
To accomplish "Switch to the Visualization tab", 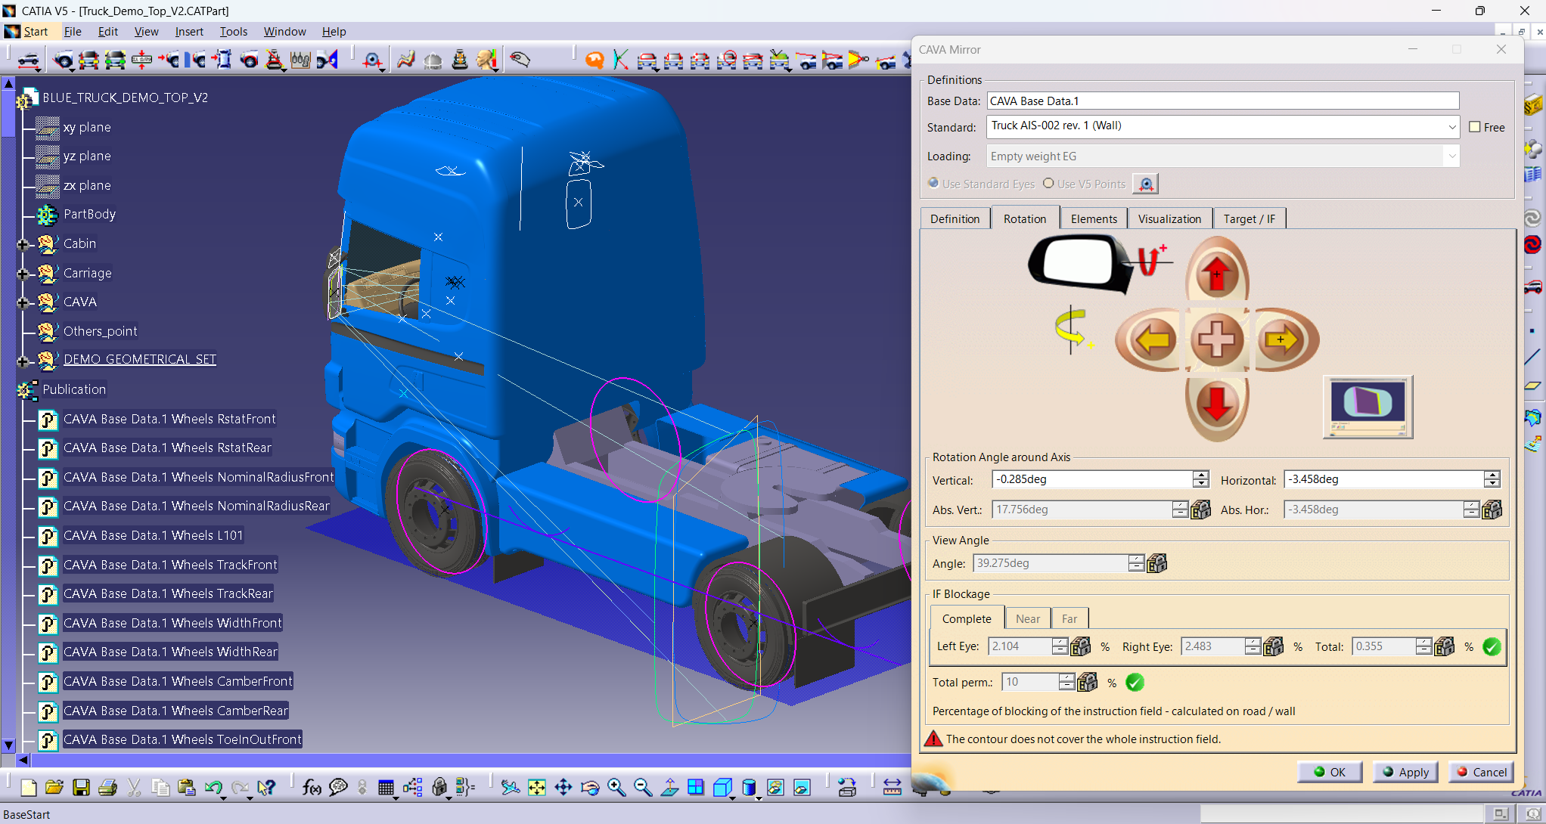I will coord(1169,218).
